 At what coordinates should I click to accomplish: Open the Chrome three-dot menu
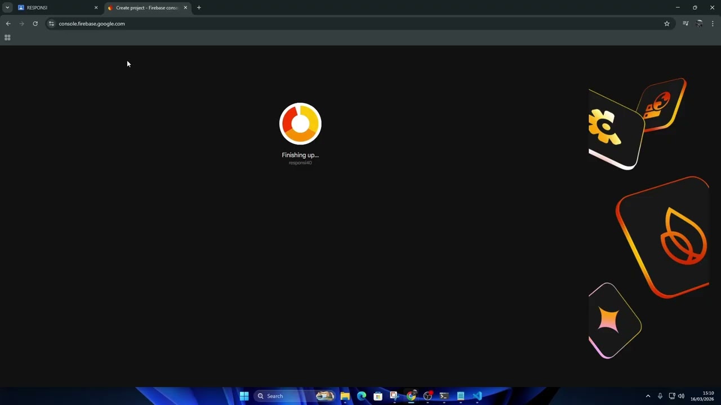pos(713,24)
